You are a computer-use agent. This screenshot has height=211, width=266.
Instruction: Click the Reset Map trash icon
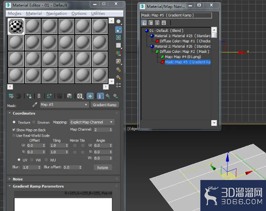tap(39, 96)
